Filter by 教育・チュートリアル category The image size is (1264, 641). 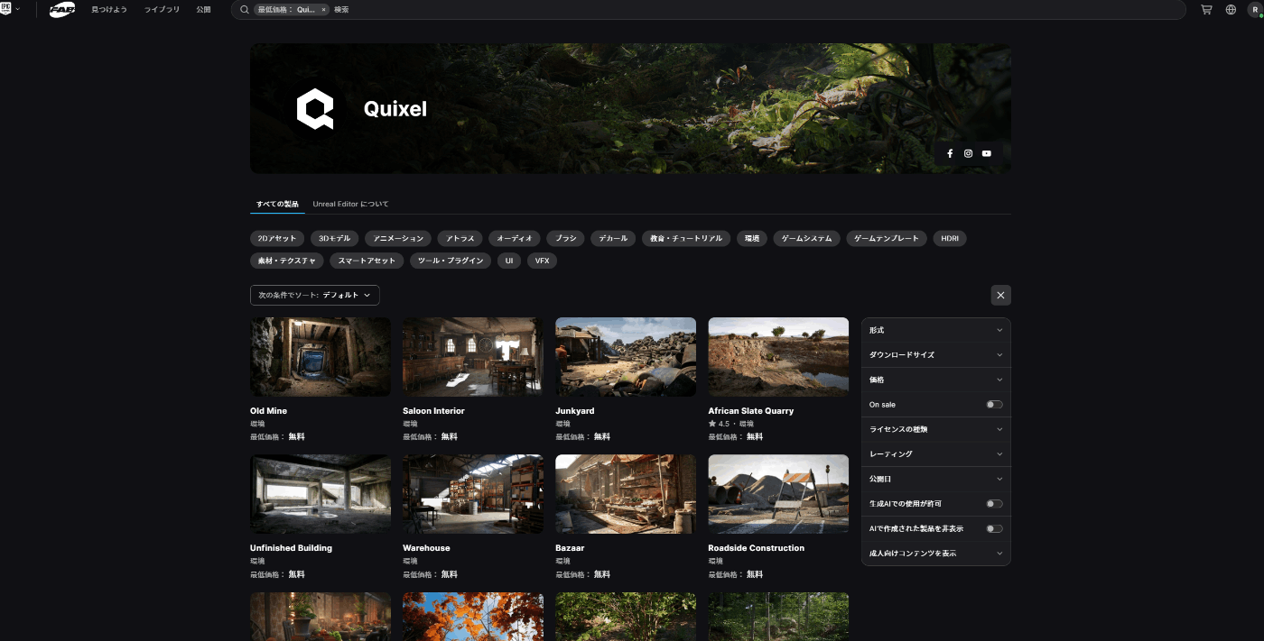pos(686,238)
